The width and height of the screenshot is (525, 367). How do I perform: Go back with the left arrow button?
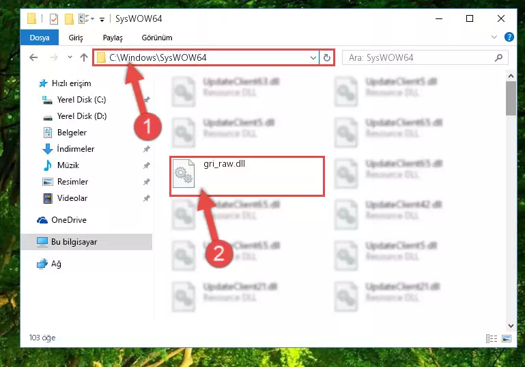33,57
